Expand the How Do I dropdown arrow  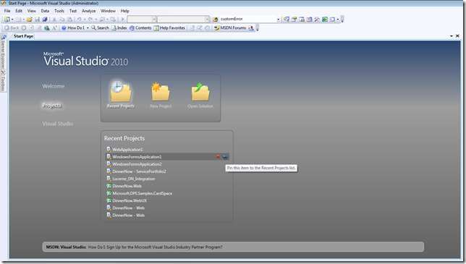coord(88,28)
